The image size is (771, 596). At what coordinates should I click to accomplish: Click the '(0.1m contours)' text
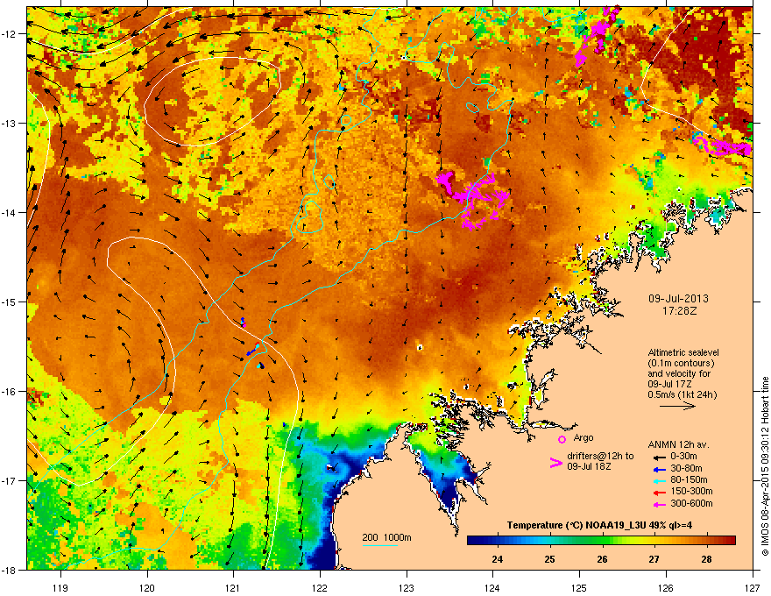pos(681,364)
